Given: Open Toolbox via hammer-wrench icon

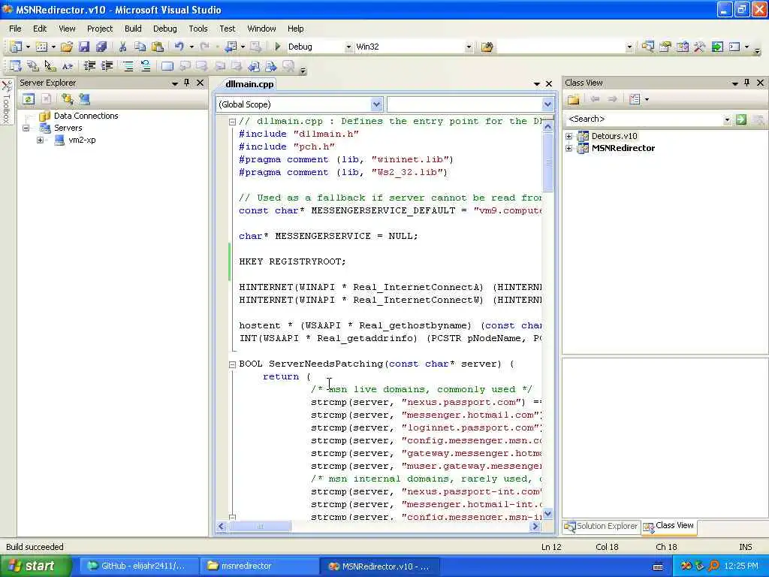Looking at the screenshot, I should click(699, 47).
